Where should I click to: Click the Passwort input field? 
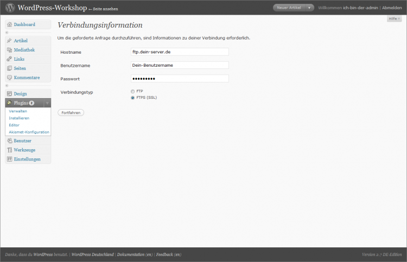point(180,78)
